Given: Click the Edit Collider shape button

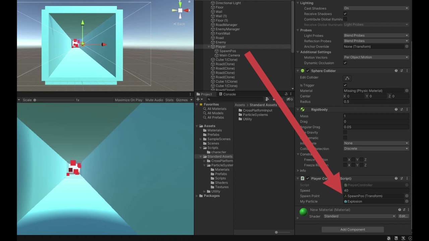Looking at the screenshot, I should pyautogui.click(x=347, y=78).
